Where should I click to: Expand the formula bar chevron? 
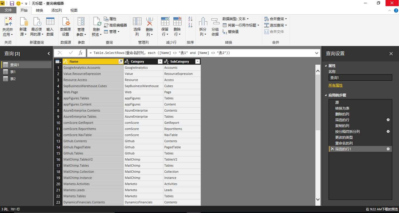point(317,53)
